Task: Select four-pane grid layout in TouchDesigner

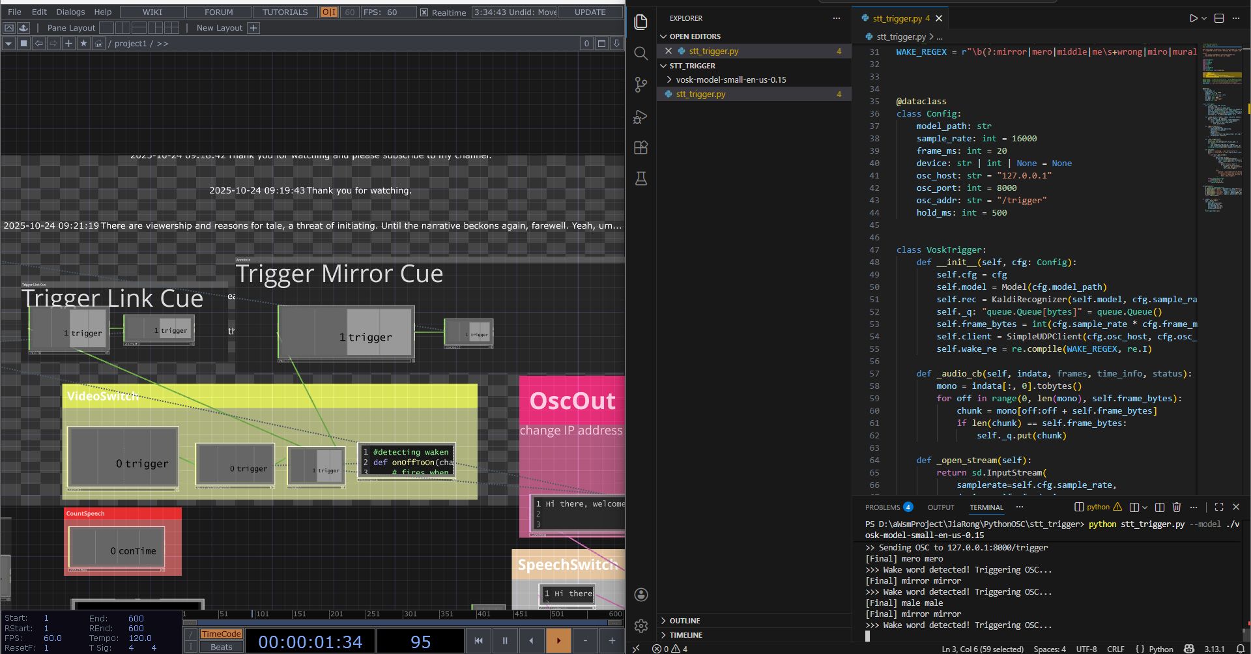Action: click(172, 27)
